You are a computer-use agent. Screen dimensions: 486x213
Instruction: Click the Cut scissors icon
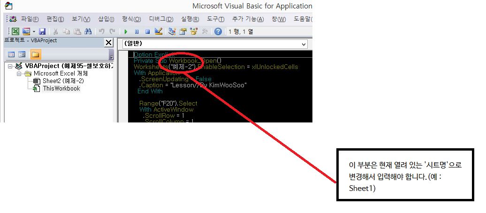click(55, 31)
